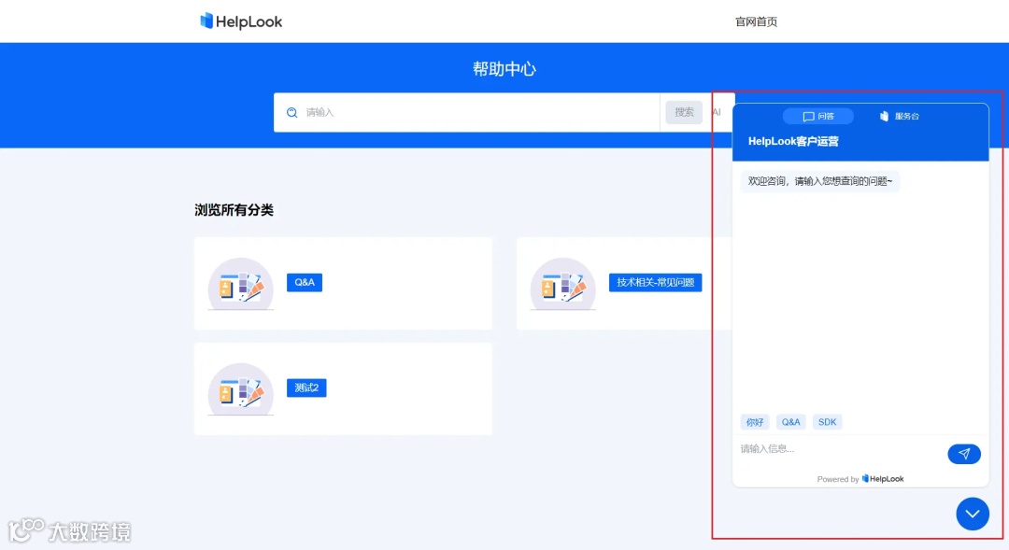Collapse the chat widget with the down chevron
The width and height of the screenshot is (1009, 550).
[972, 514]
